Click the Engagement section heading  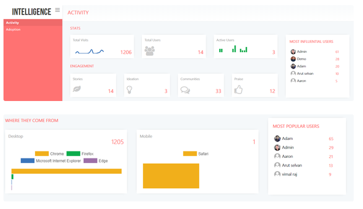(82, 66)
